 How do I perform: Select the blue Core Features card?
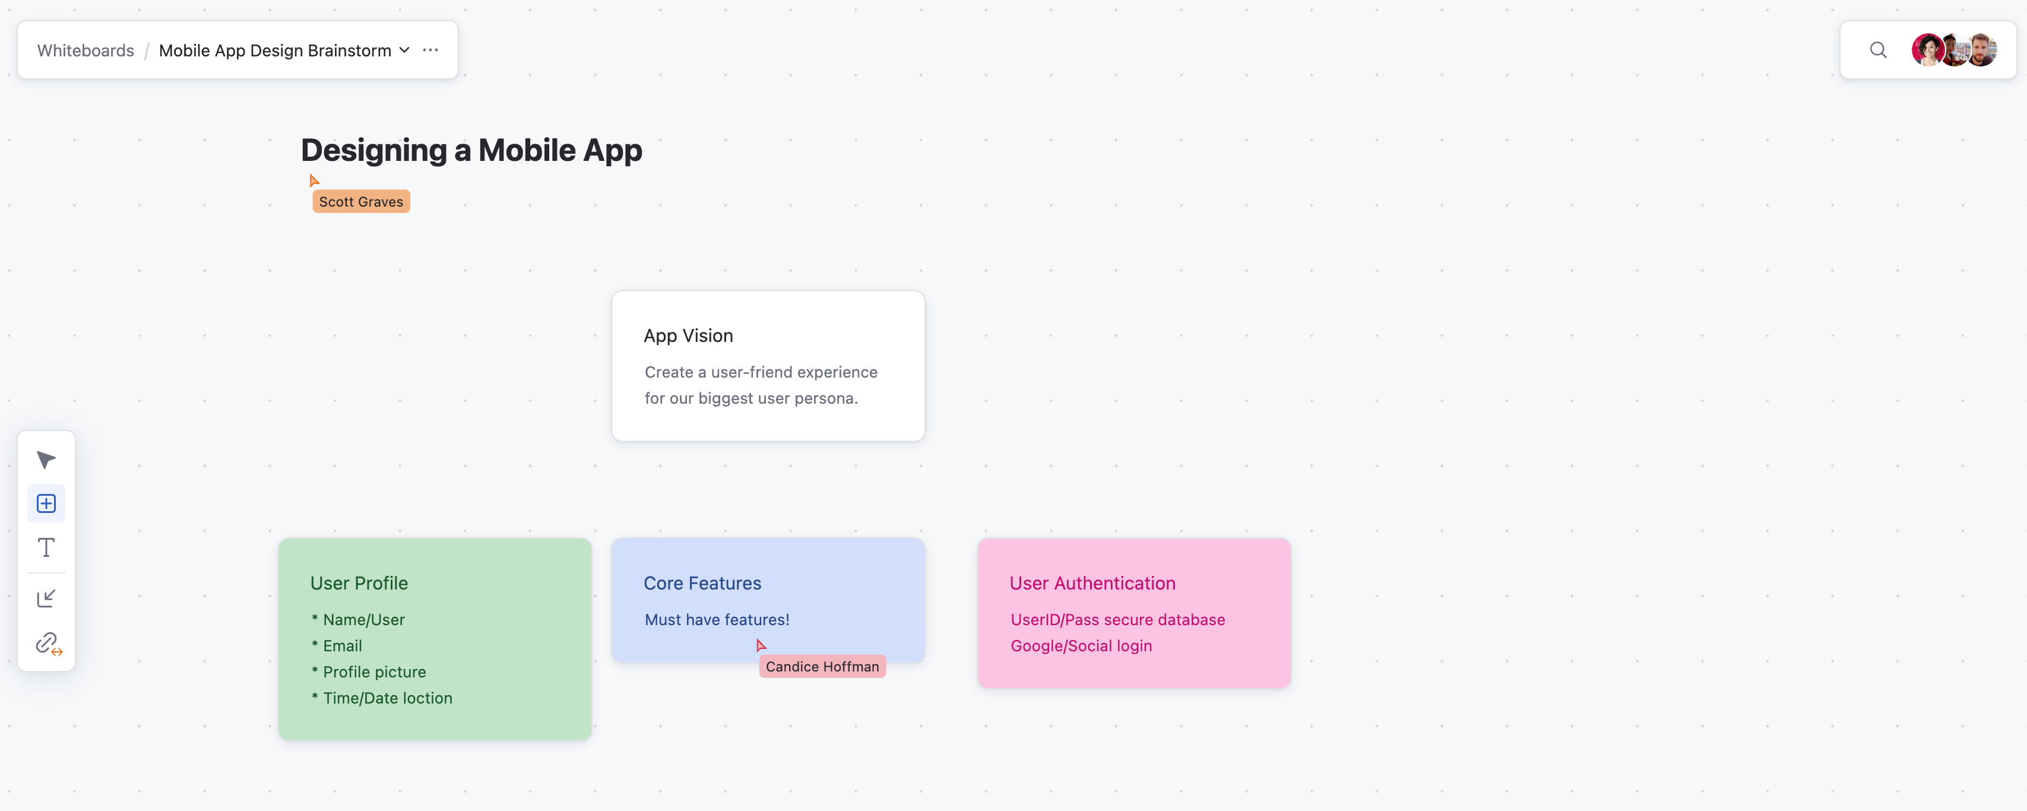768,600
